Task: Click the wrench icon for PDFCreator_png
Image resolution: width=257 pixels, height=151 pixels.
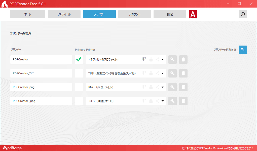Action: point(172,87)
